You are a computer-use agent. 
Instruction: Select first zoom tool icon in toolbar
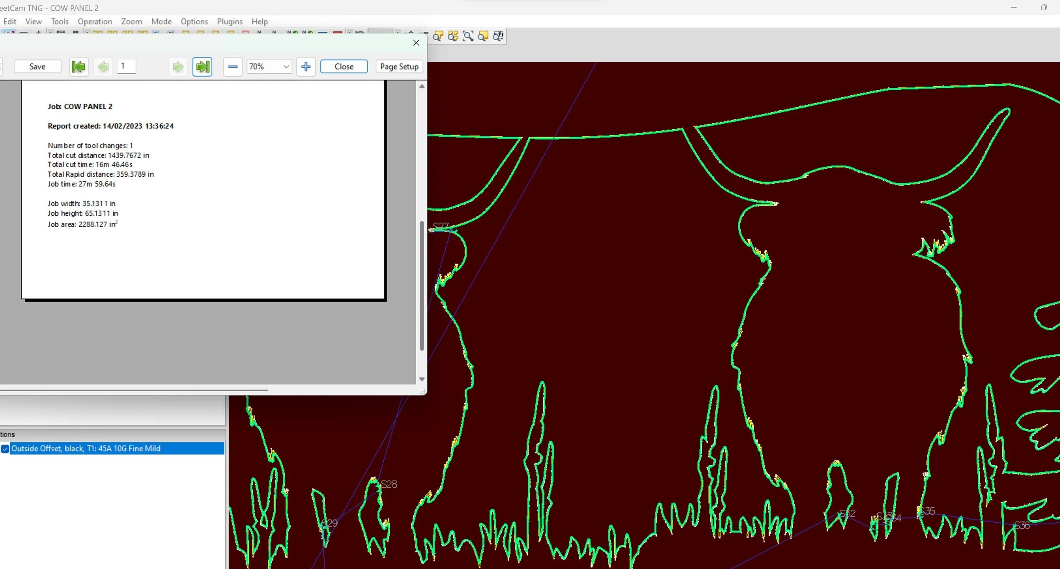pos(438,36)
